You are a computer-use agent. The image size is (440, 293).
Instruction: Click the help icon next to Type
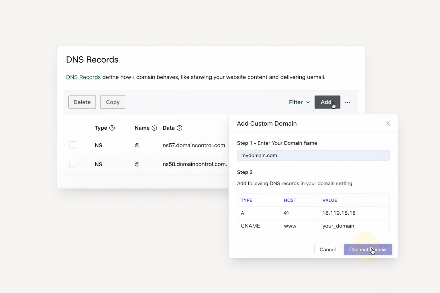coord(112,128)
